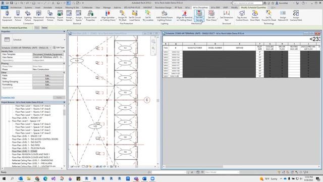Click the MANUFACTURER column header in schedule
This screenshot has height=182, width=323.
coord(194,48)
